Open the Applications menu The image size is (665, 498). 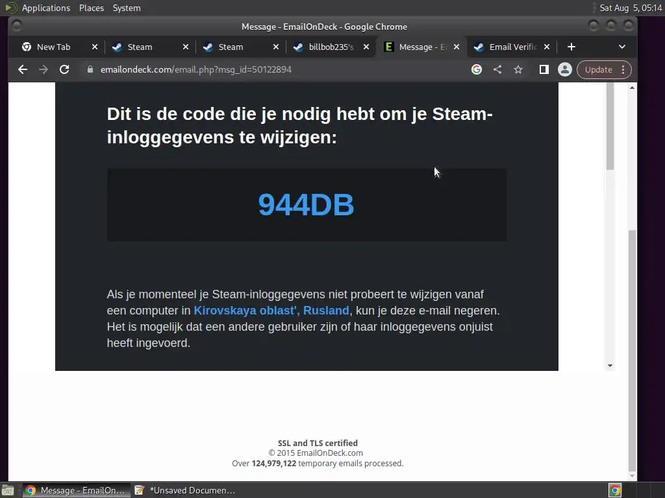pos(46,8)
